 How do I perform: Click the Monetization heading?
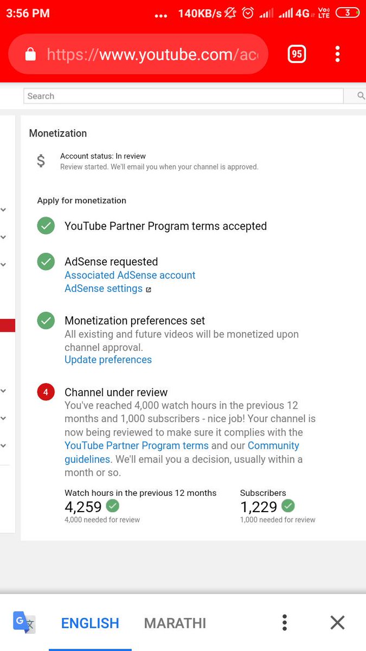coord(57,133)
